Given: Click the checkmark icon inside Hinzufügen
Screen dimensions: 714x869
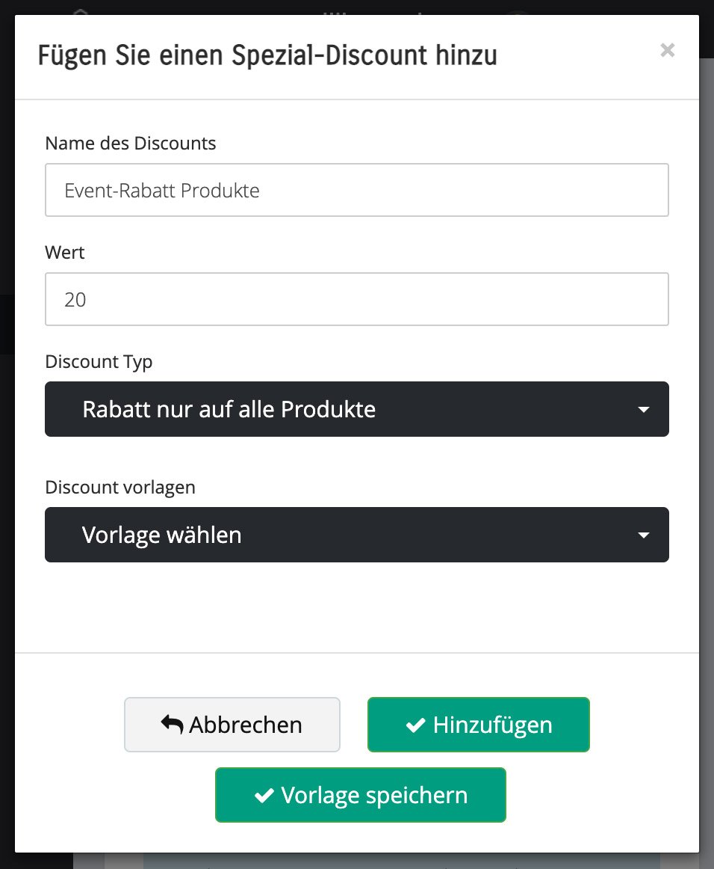Looking at the screenshot, I should pyautogui.click(x=415, y=724).
